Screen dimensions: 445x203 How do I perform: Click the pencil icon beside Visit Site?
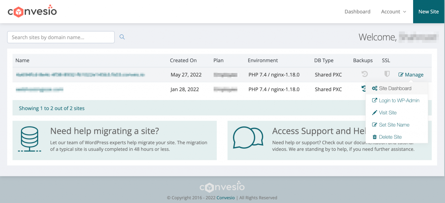(375, 112)
